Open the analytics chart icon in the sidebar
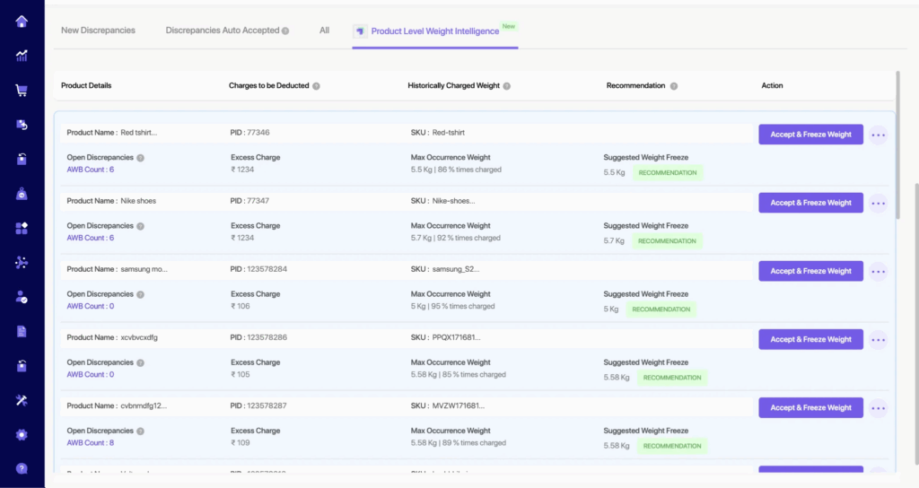 pos(22,56)
